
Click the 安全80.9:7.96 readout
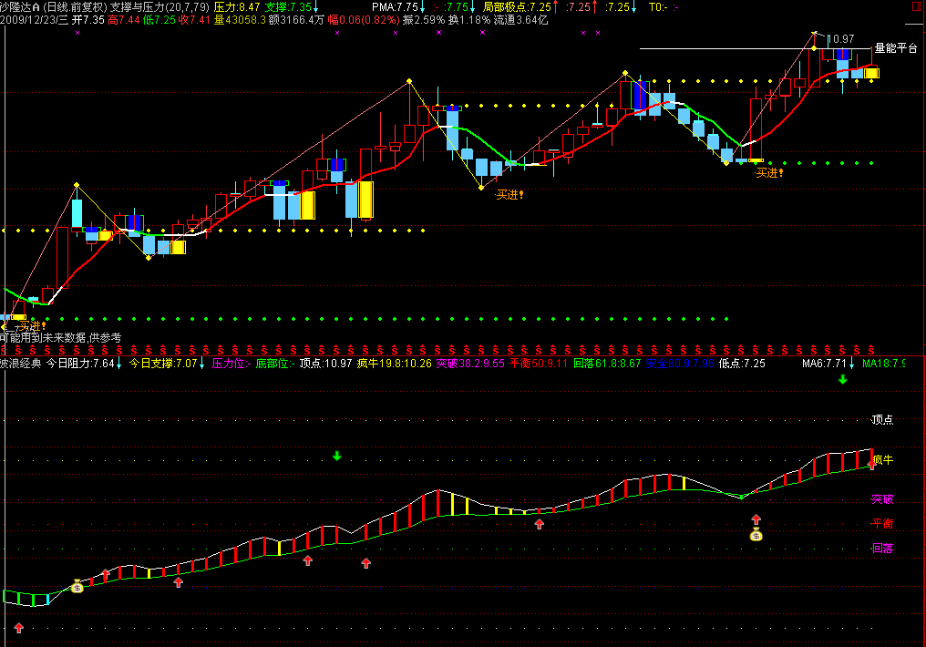[x=680, y=364]
